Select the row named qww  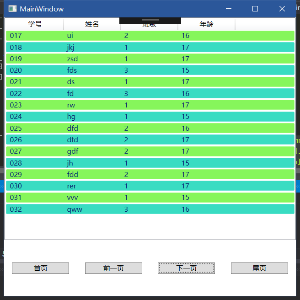[x=150, y=209]
